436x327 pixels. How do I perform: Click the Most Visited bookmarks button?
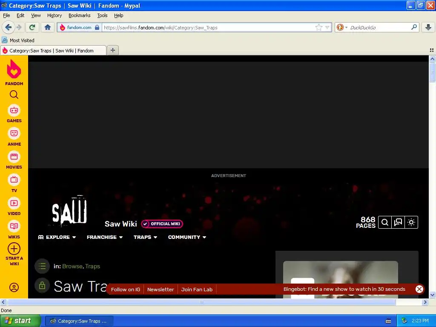[18, 40]
